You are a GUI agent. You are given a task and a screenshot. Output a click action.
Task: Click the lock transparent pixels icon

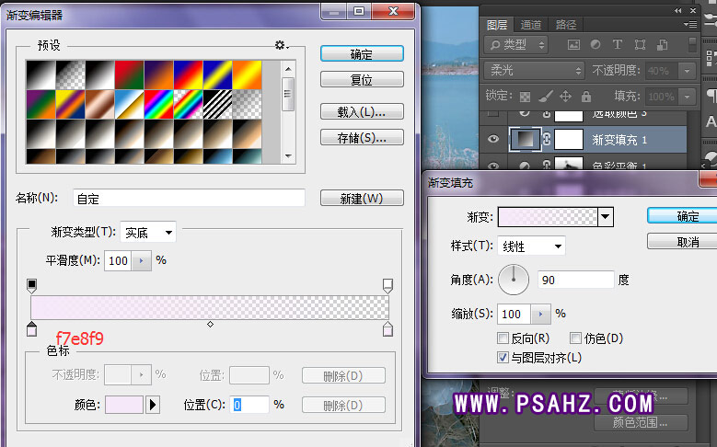pos(524,97)
